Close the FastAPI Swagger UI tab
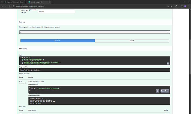The width and height of the screenshot is (191, 114). coord(49,2)
